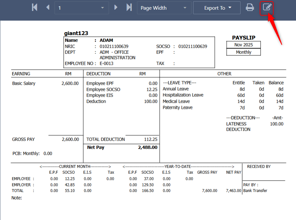Open the Page Width zoom dropdown
296x220 pixels.
164,8
